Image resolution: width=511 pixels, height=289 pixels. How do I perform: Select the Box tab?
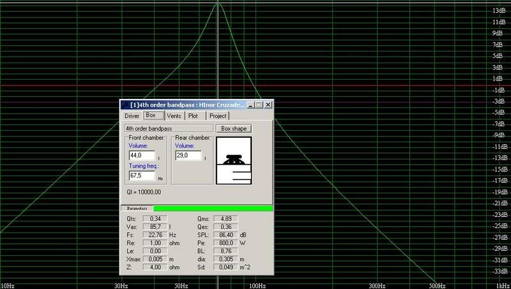151,115
